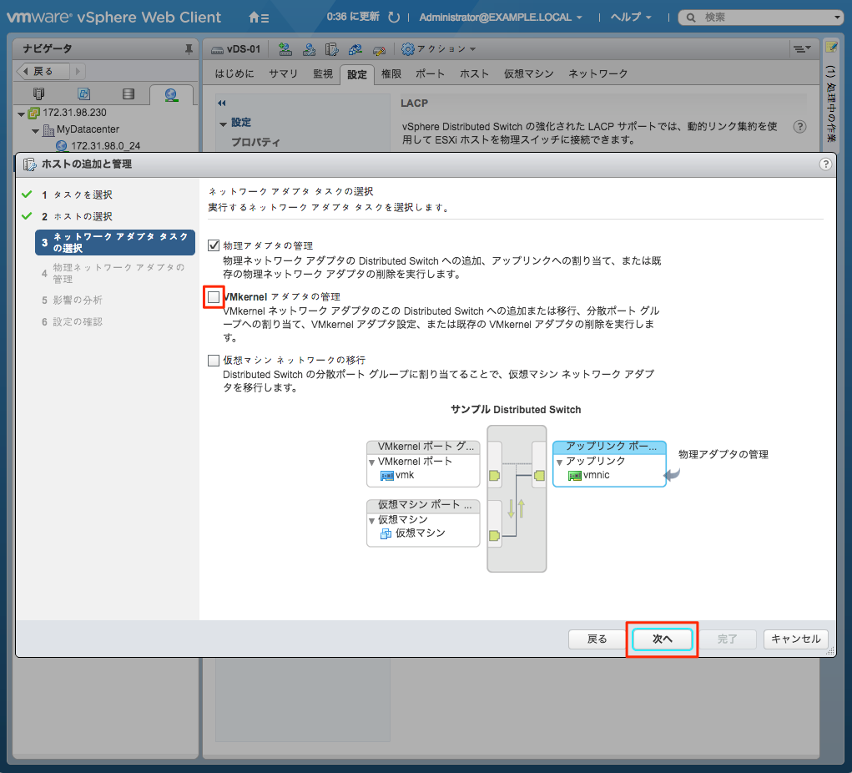
Task: Switch to the ネットワーク tab
Action: (597, 74)
